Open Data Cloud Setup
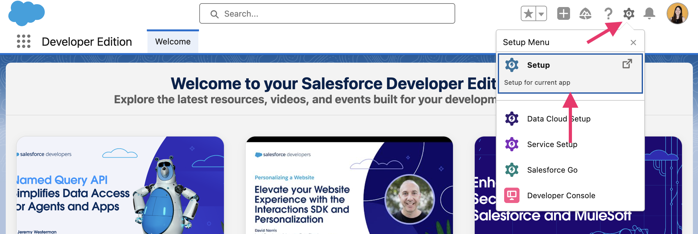698x234 pixels. [570, 119]
